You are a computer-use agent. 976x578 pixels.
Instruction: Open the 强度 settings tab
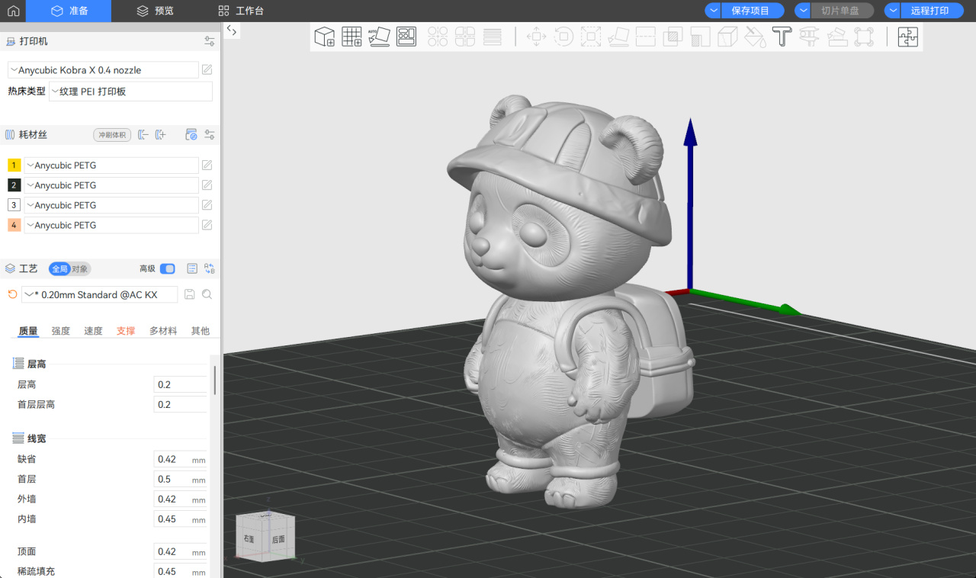pos(61,331)
